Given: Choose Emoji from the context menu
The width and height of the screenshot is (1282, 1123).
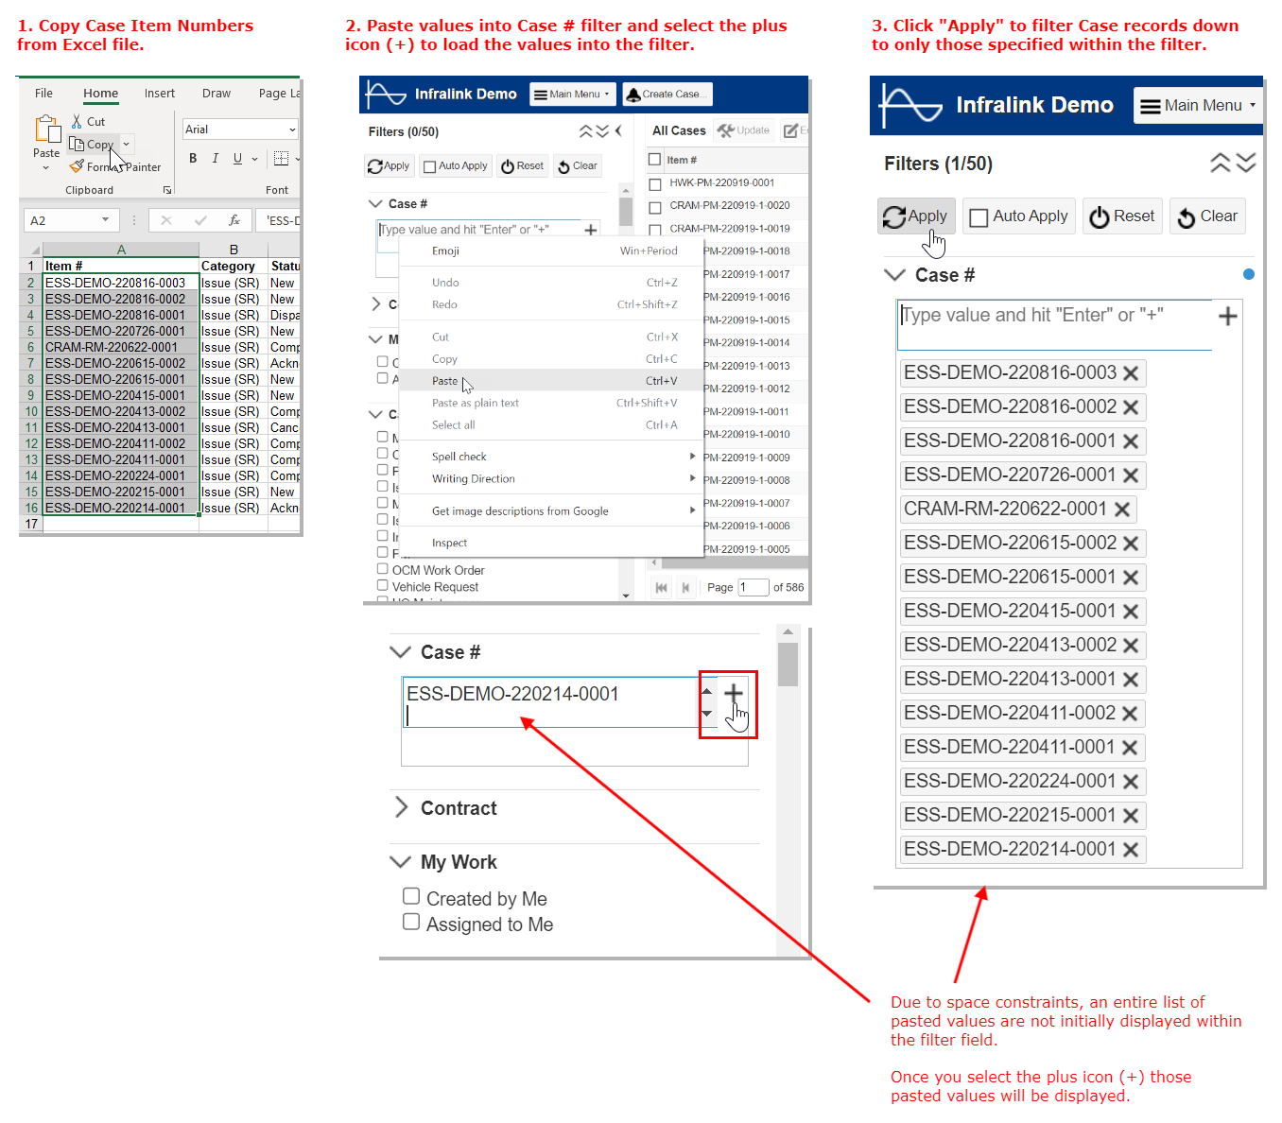Looking at the screenshot, I should click(x=553, y=251).
